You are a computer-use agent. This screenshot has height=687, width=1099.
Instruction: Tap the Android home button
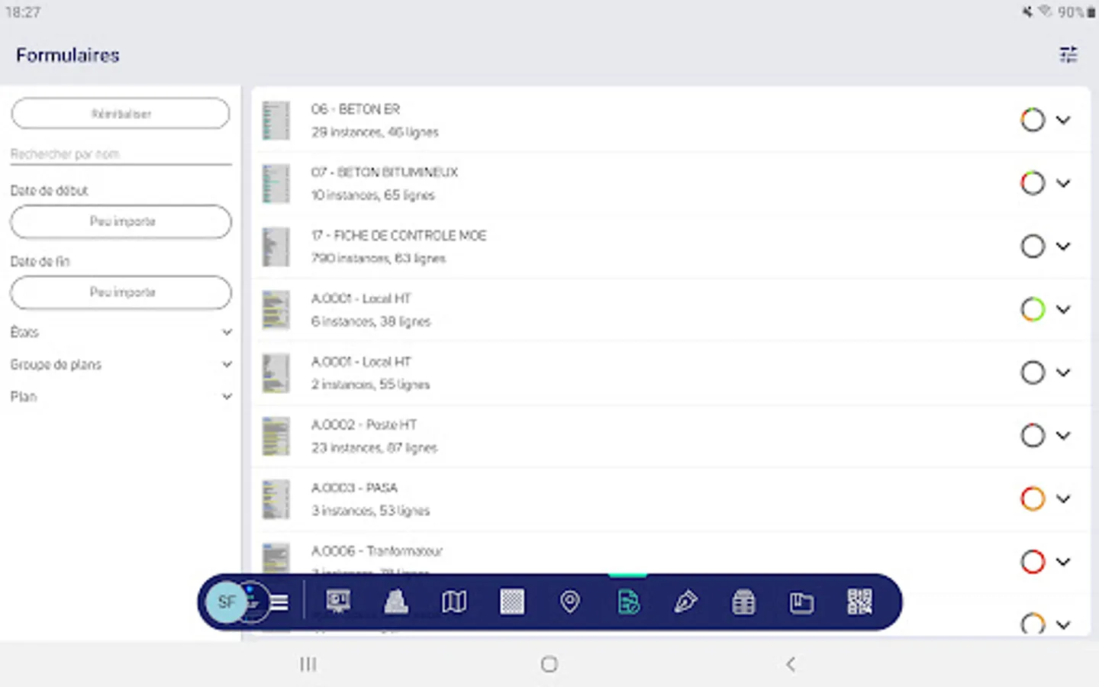click(549, 664)
